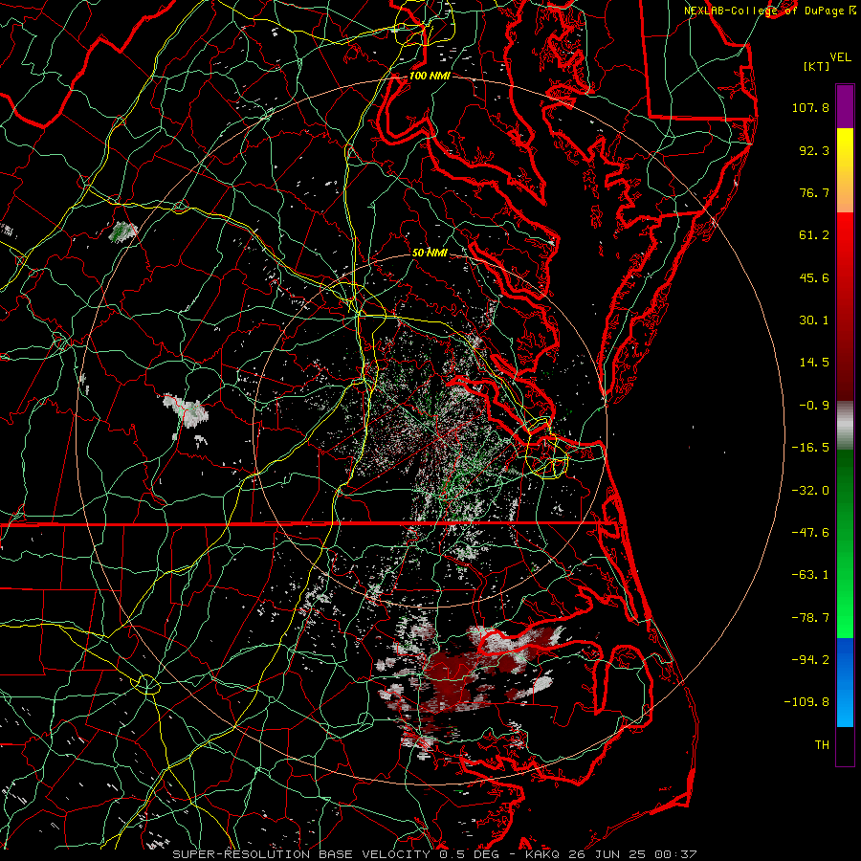Pick the purple segment of the velocity color bar

(x=845, y=106)
